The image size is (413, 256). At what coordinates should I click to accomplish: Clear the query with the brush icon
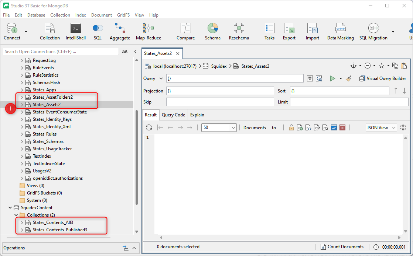348,78
